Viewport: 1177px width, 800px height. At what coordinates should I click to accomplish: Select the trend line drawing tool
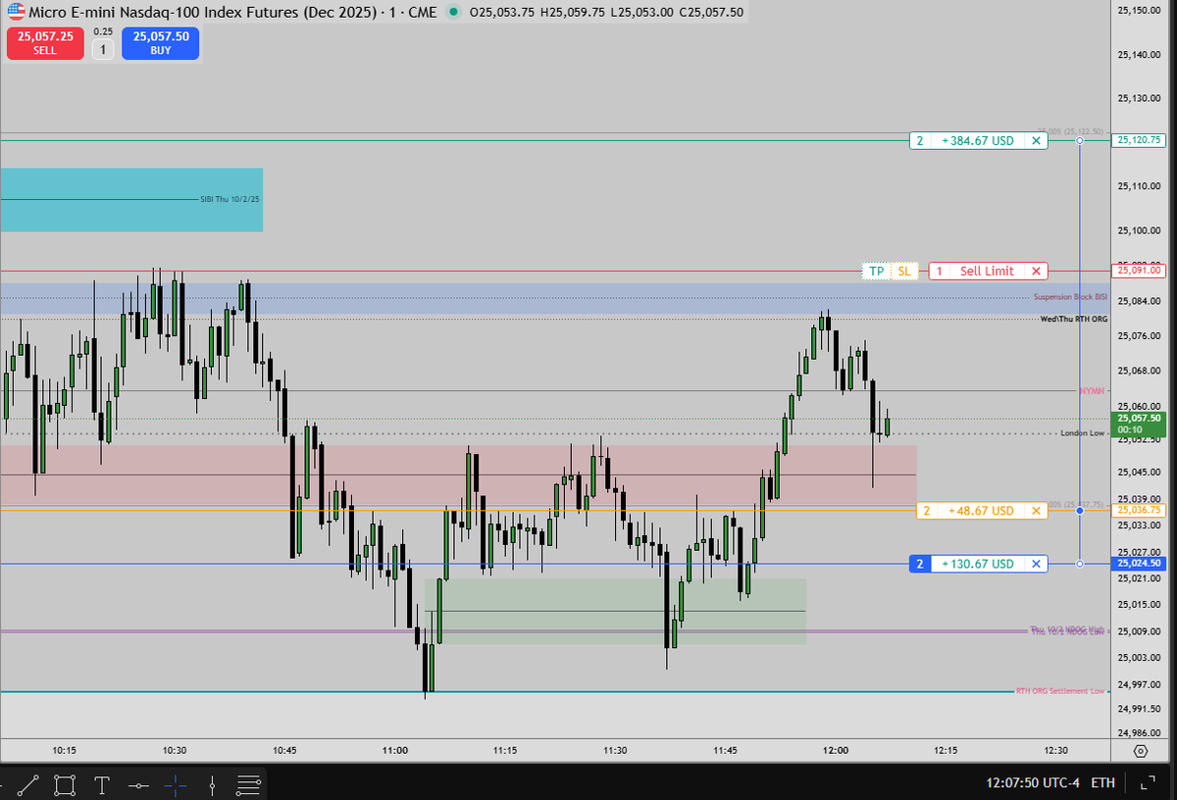27,784
